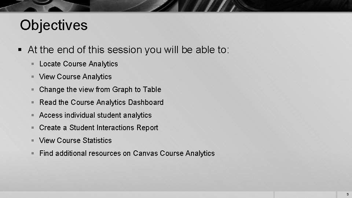Click the bullet beside Change the view from Graph
Viewport: 352px width, 198px height.
[33, 89]
